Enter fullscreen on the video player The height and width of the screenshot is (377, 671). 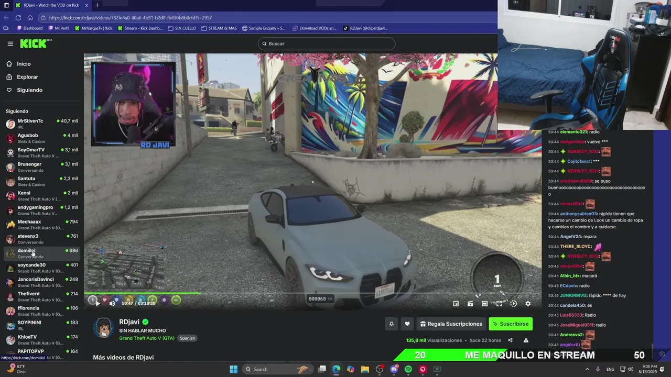499,303
